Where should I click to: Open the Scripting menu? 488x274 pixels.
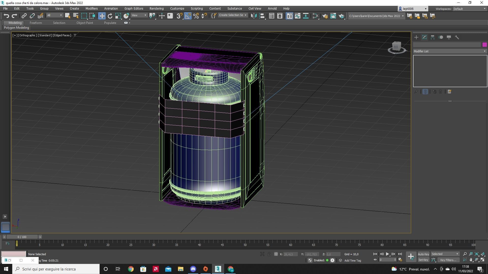[x=197, y=9]
